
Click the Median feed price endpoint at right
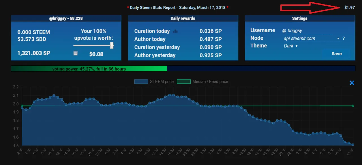pos(353,106)
